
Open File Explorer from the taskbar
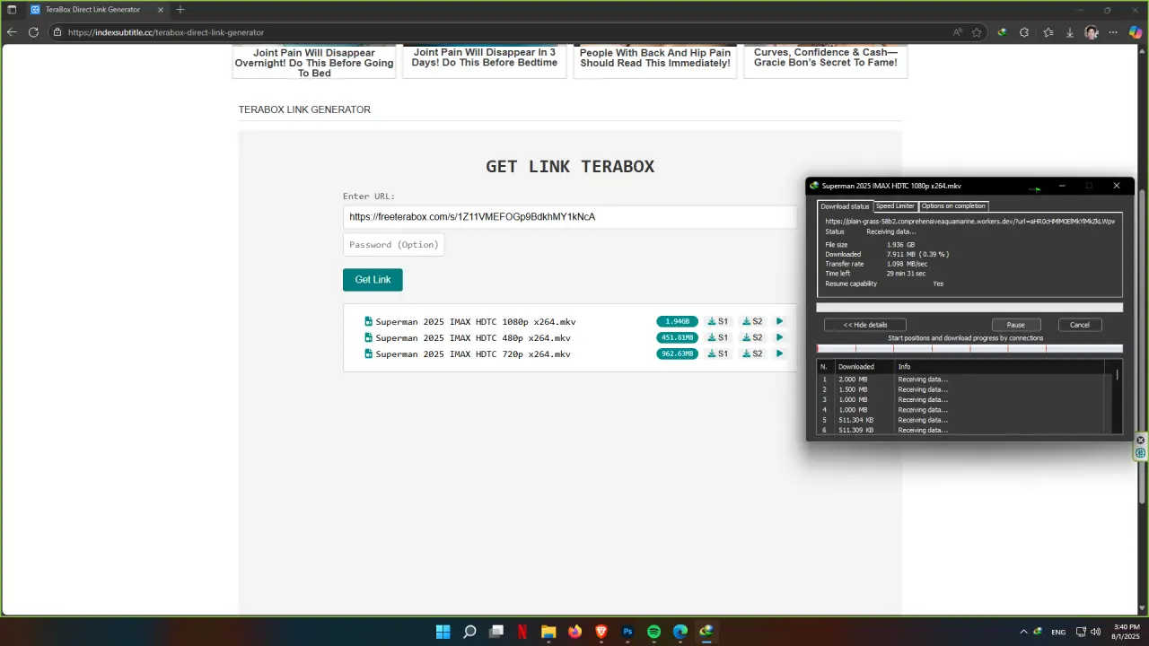click(x=548, y=632)
